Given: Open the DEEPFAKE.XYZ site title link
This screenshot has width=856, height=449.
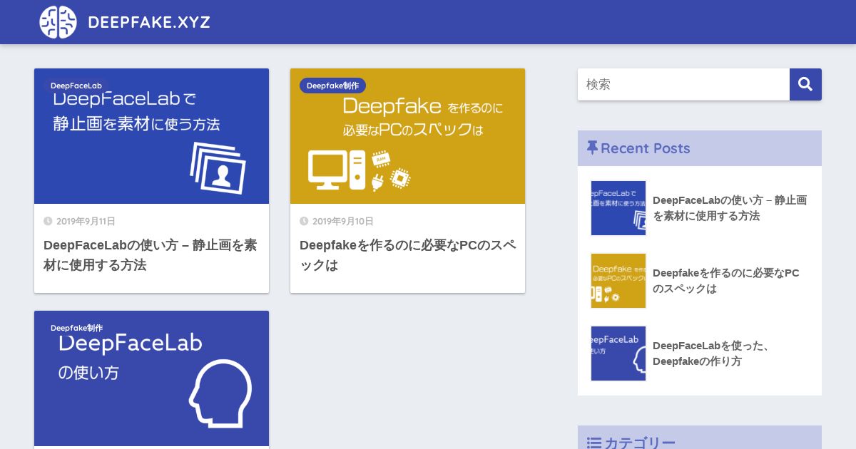Looking at the screenshot, I should click(x=149, y=22).
